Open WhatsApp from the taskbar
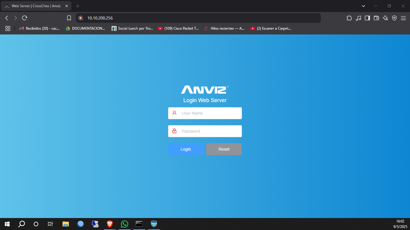This screenshot has height=230, width=410. pos(125,224)
